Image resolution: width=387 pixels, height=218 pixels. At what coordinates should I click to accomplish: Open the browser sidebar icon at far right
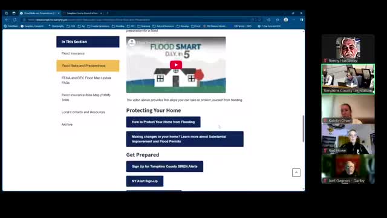302,20
